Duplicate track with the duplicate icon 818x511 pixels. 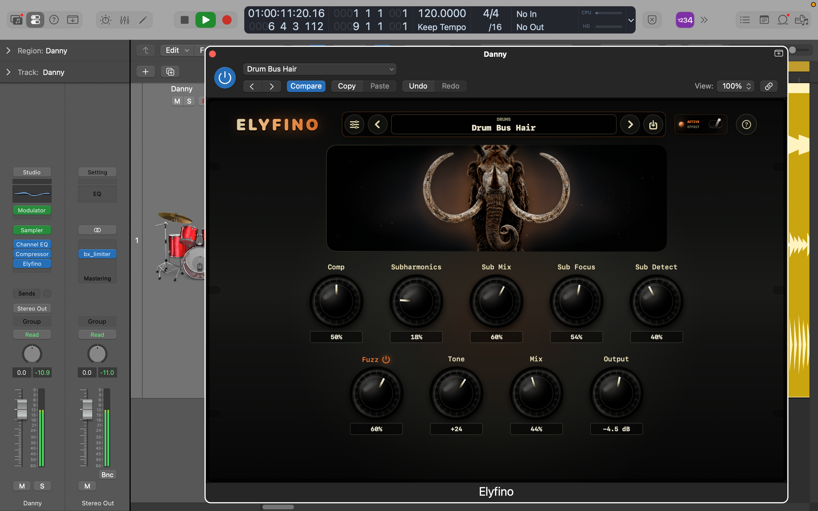(x=170, y=72)
